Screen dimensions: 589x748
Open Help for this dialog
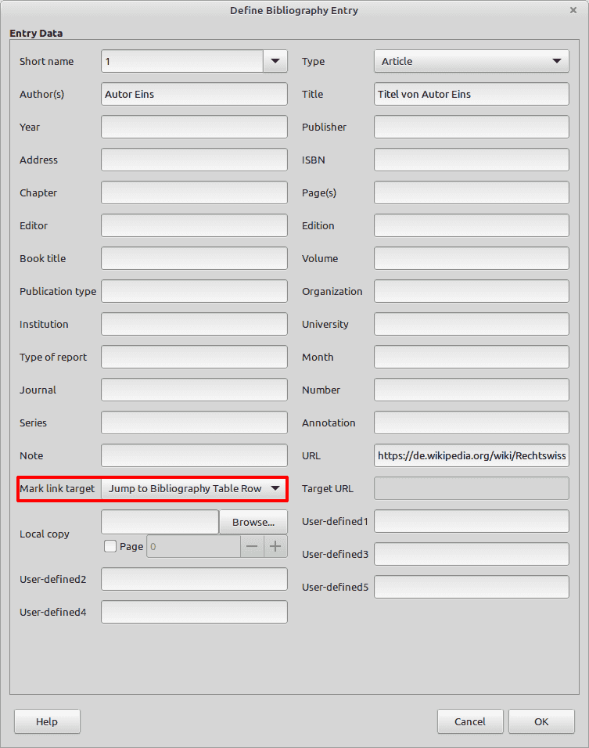47,721
